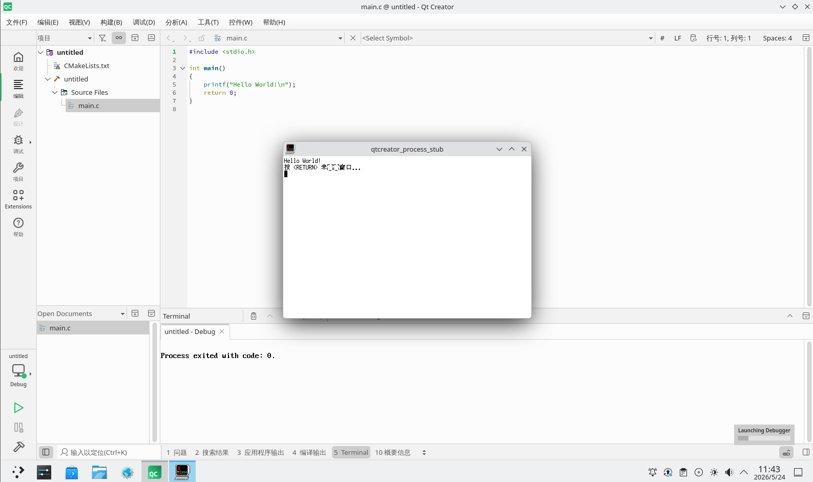Split the Open Documents panel
813x482 pixels.
pos(135,313)
